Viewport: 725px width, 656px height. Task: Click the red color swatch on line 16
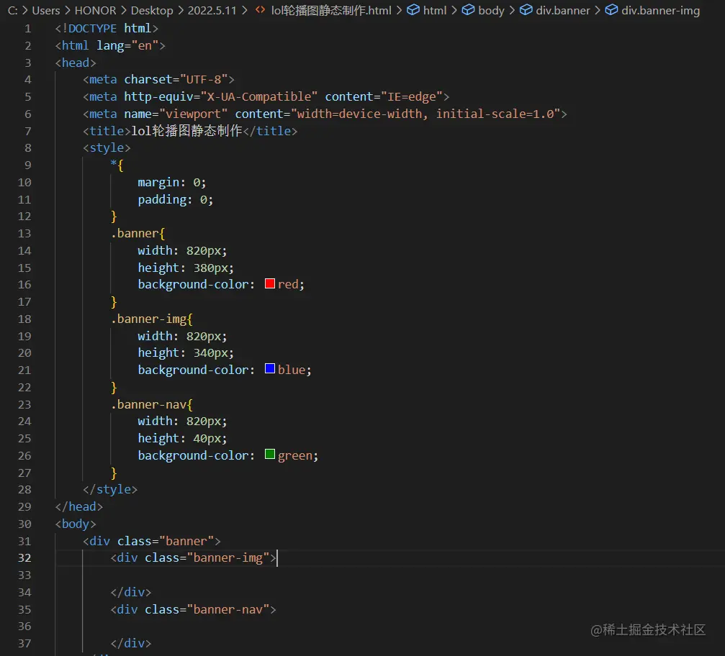(x=270, y=283)
